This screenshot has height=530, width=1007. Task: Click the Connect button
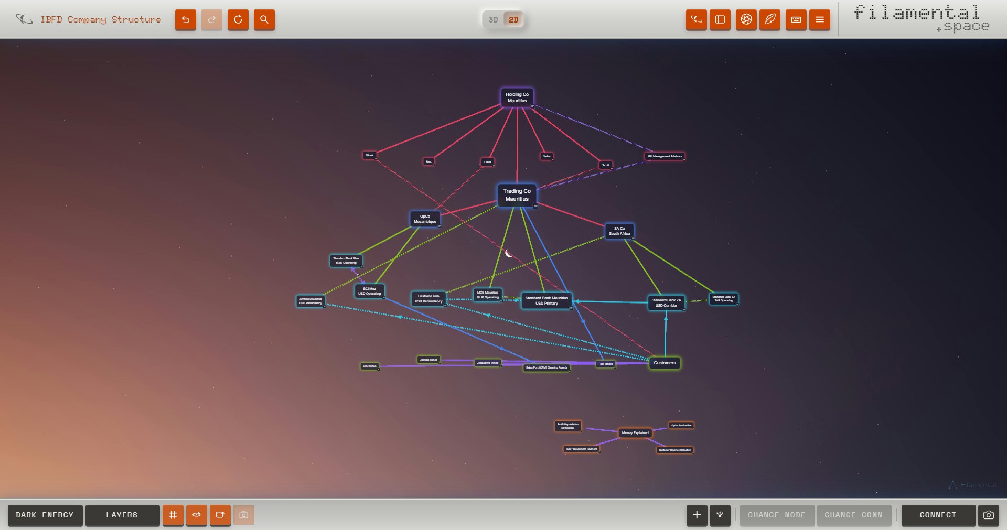click(938, 515)
